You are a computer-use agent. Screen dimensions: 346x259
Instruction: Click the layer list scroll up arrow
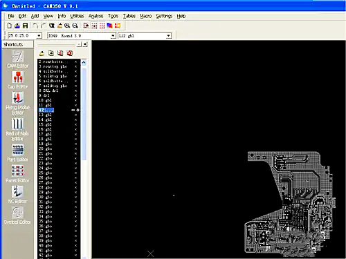84,62
